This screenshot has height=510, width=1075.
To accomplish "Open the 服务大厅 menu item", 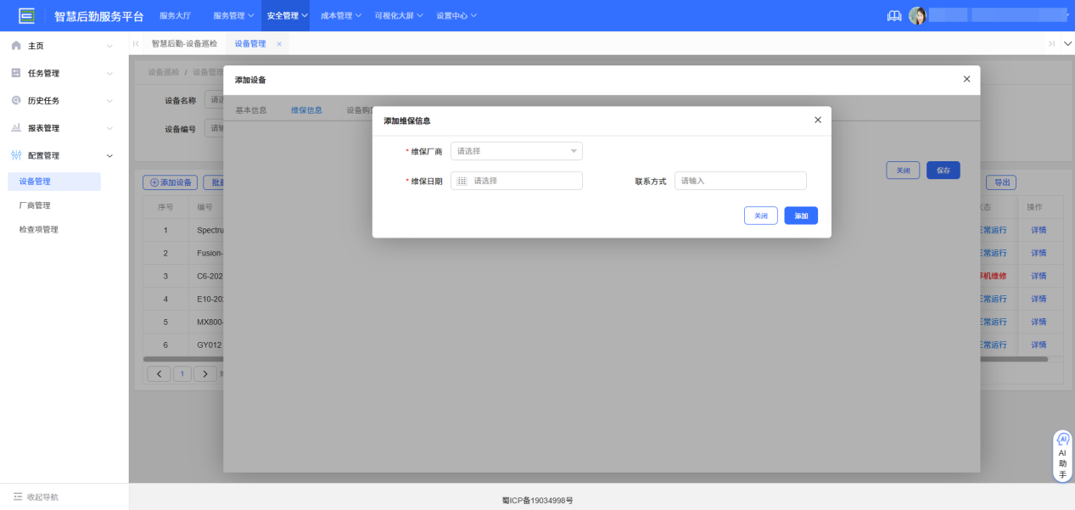I will (176, 14).
